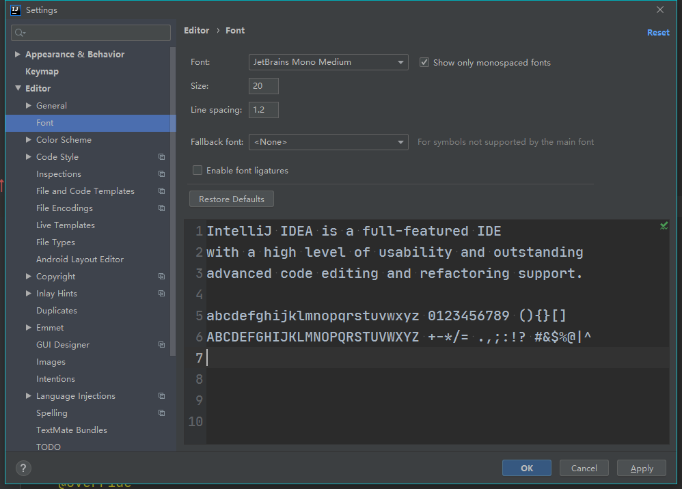The width and height of the screenshot is (682, 489).
Task: Click the help question mark icon
Action: coord(23,468)
